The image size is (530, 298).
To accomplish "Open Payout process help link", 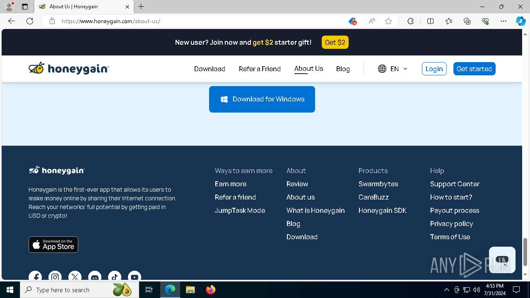I will 455,210.
